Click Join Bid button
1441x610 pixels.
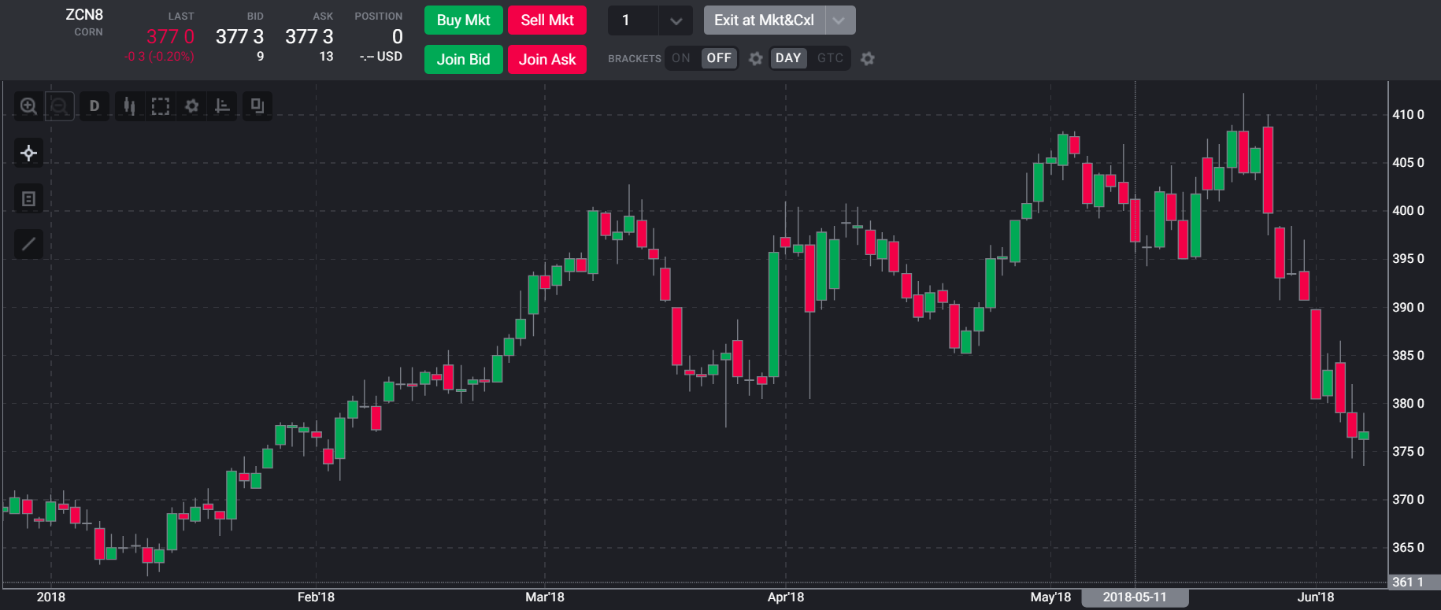(463, 59)
